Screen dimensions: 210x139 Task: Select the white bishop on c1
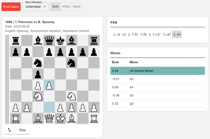coord(38,118)
